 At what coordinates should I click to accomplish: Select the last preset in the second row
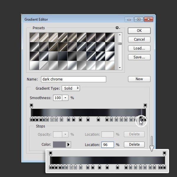coord(110,47)
